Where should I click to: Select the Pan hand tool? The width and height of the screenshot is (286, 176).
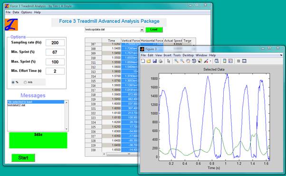pos(188,61)
